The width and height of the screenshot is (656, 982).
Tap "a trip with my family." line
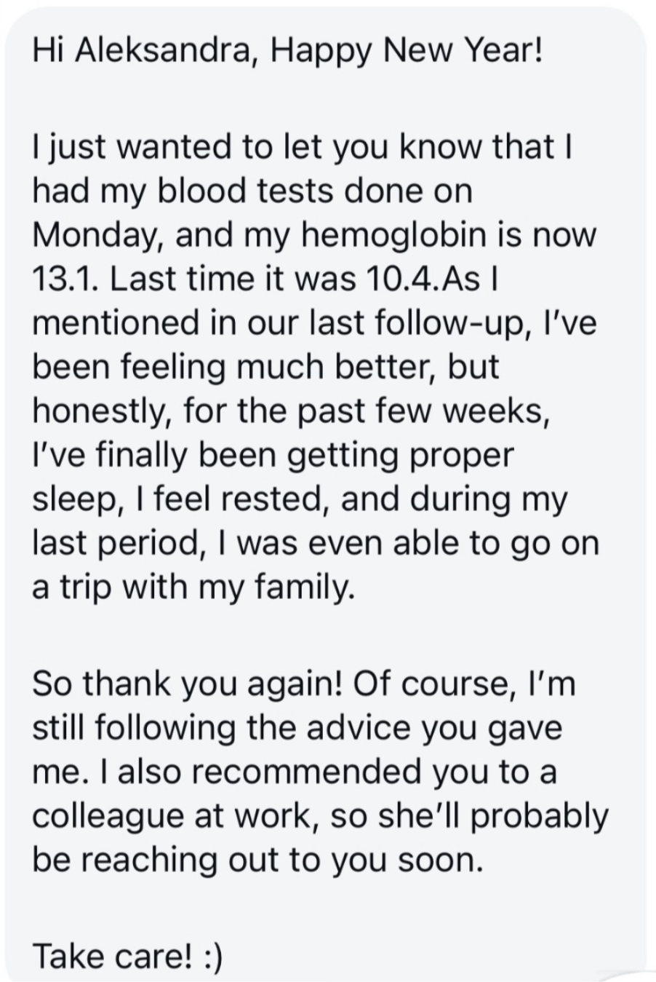click(193, 588)
